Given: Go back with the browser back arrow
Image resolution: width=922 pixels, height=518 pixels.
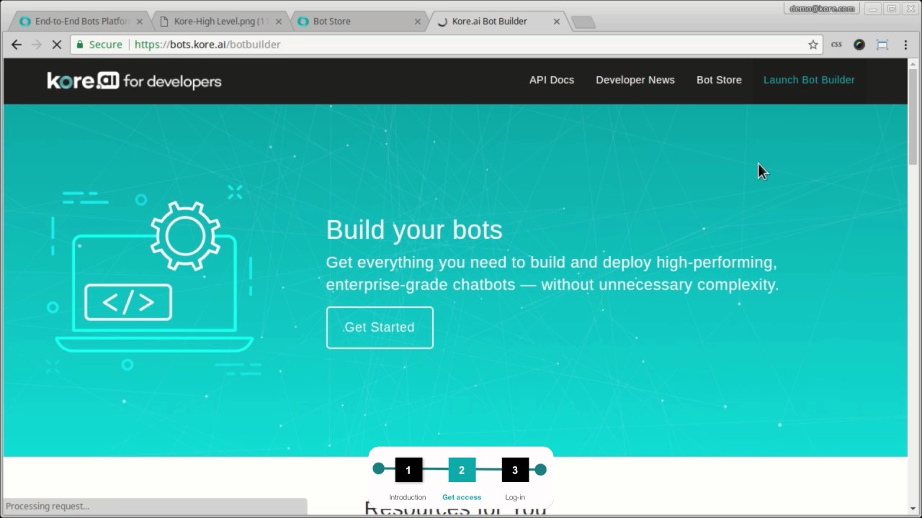Looking at the screenshot, I should [16, 45].
